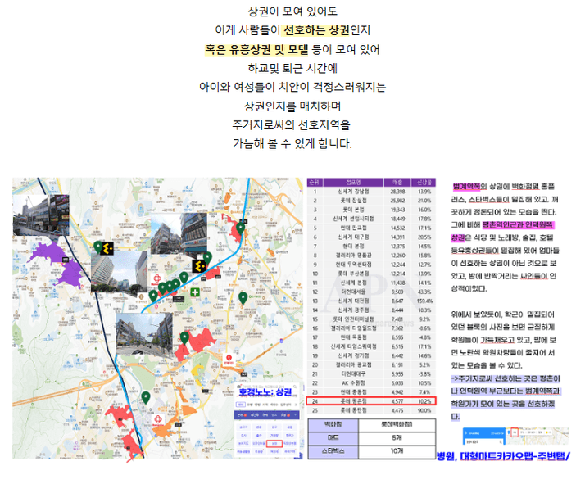585x484 pixels.
Task: Select the AK 수원점 row
Action: pyautogui.click(x=372, y=383)
